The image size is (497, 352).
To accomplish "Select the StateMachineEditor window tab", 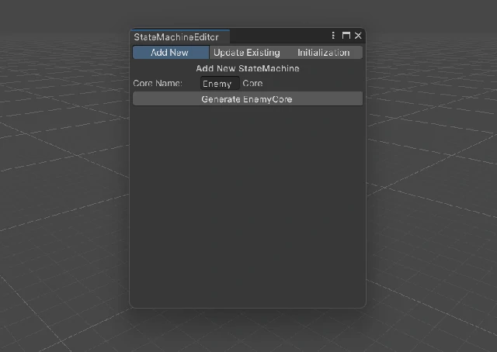I will [179, 36].
